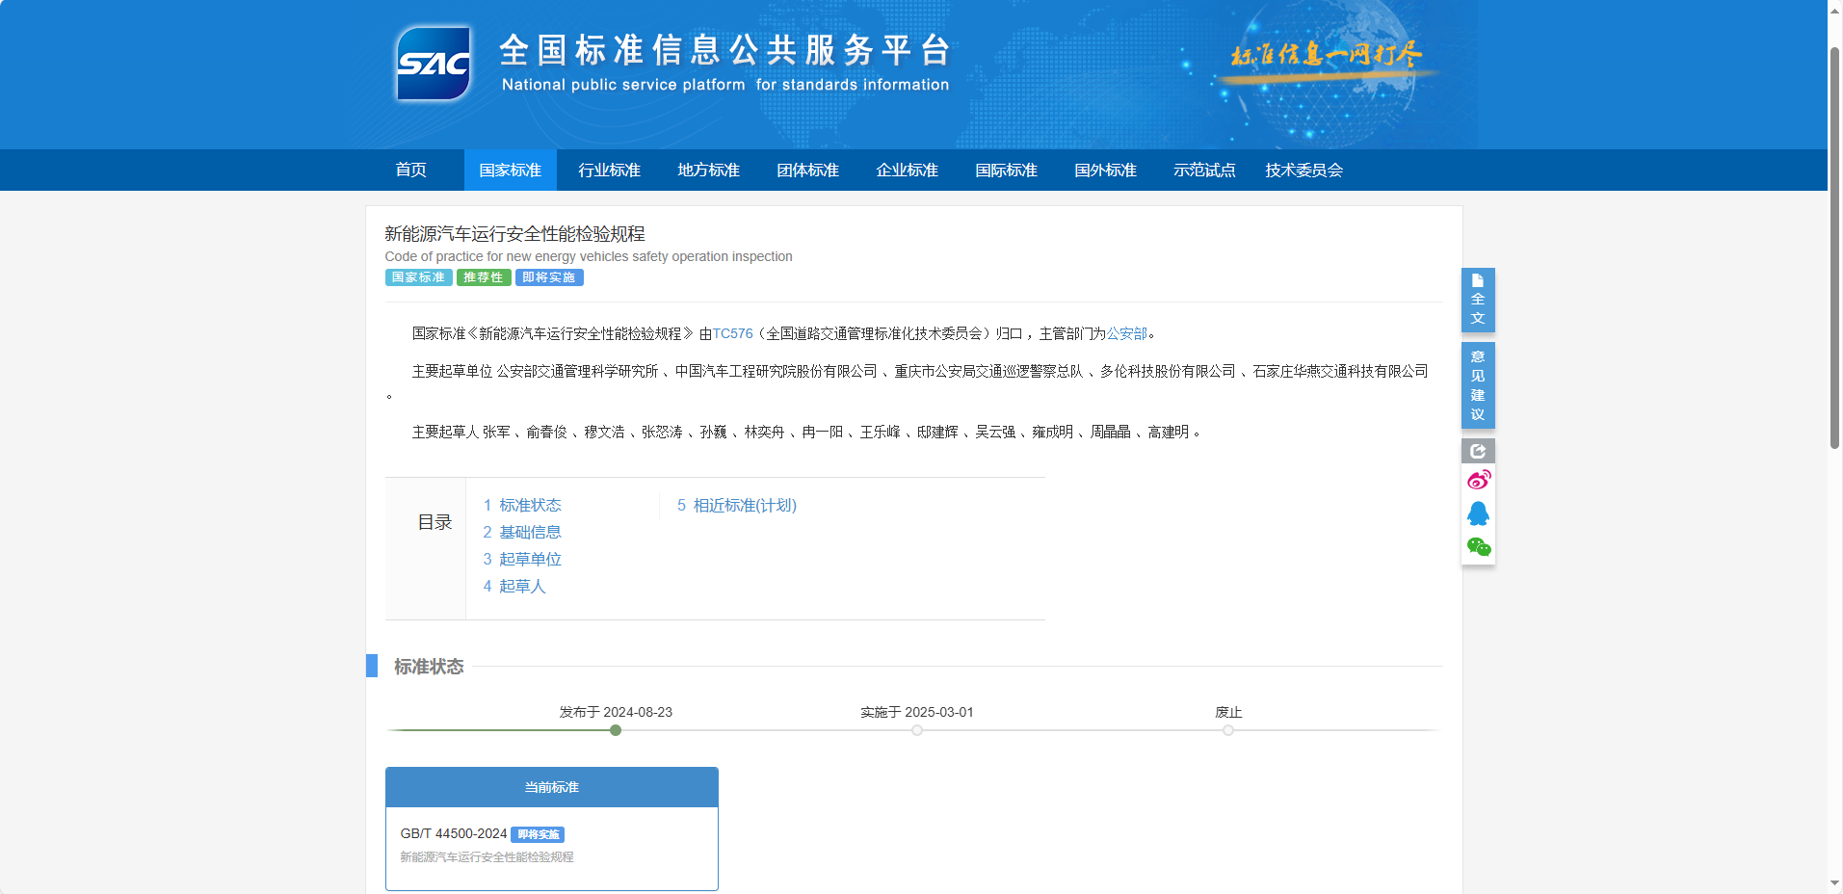Click the 目录 contents label

(x=434, y=522)
